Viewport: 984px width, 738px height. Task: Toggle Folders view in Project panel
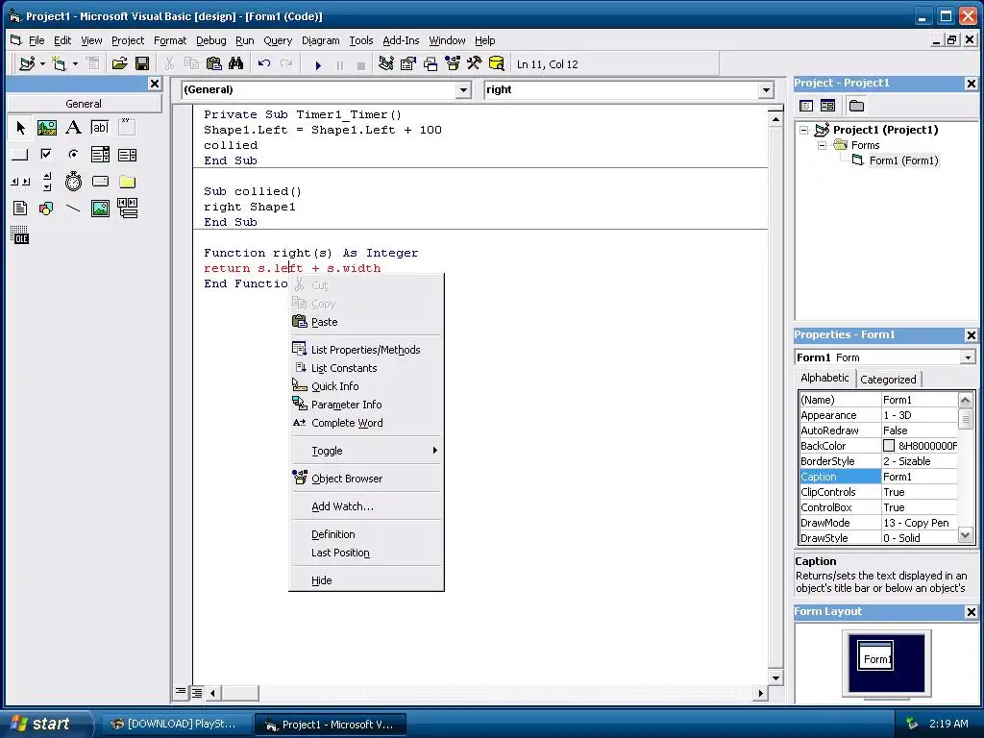(x=856, y=106)
